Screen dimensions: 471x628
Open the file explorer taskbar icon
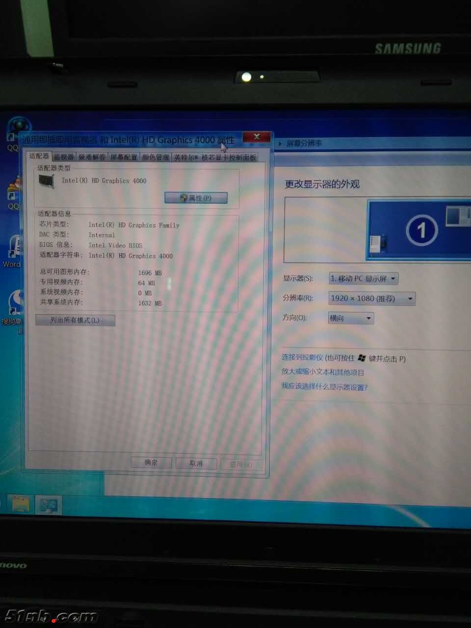(x=21, y=504)
